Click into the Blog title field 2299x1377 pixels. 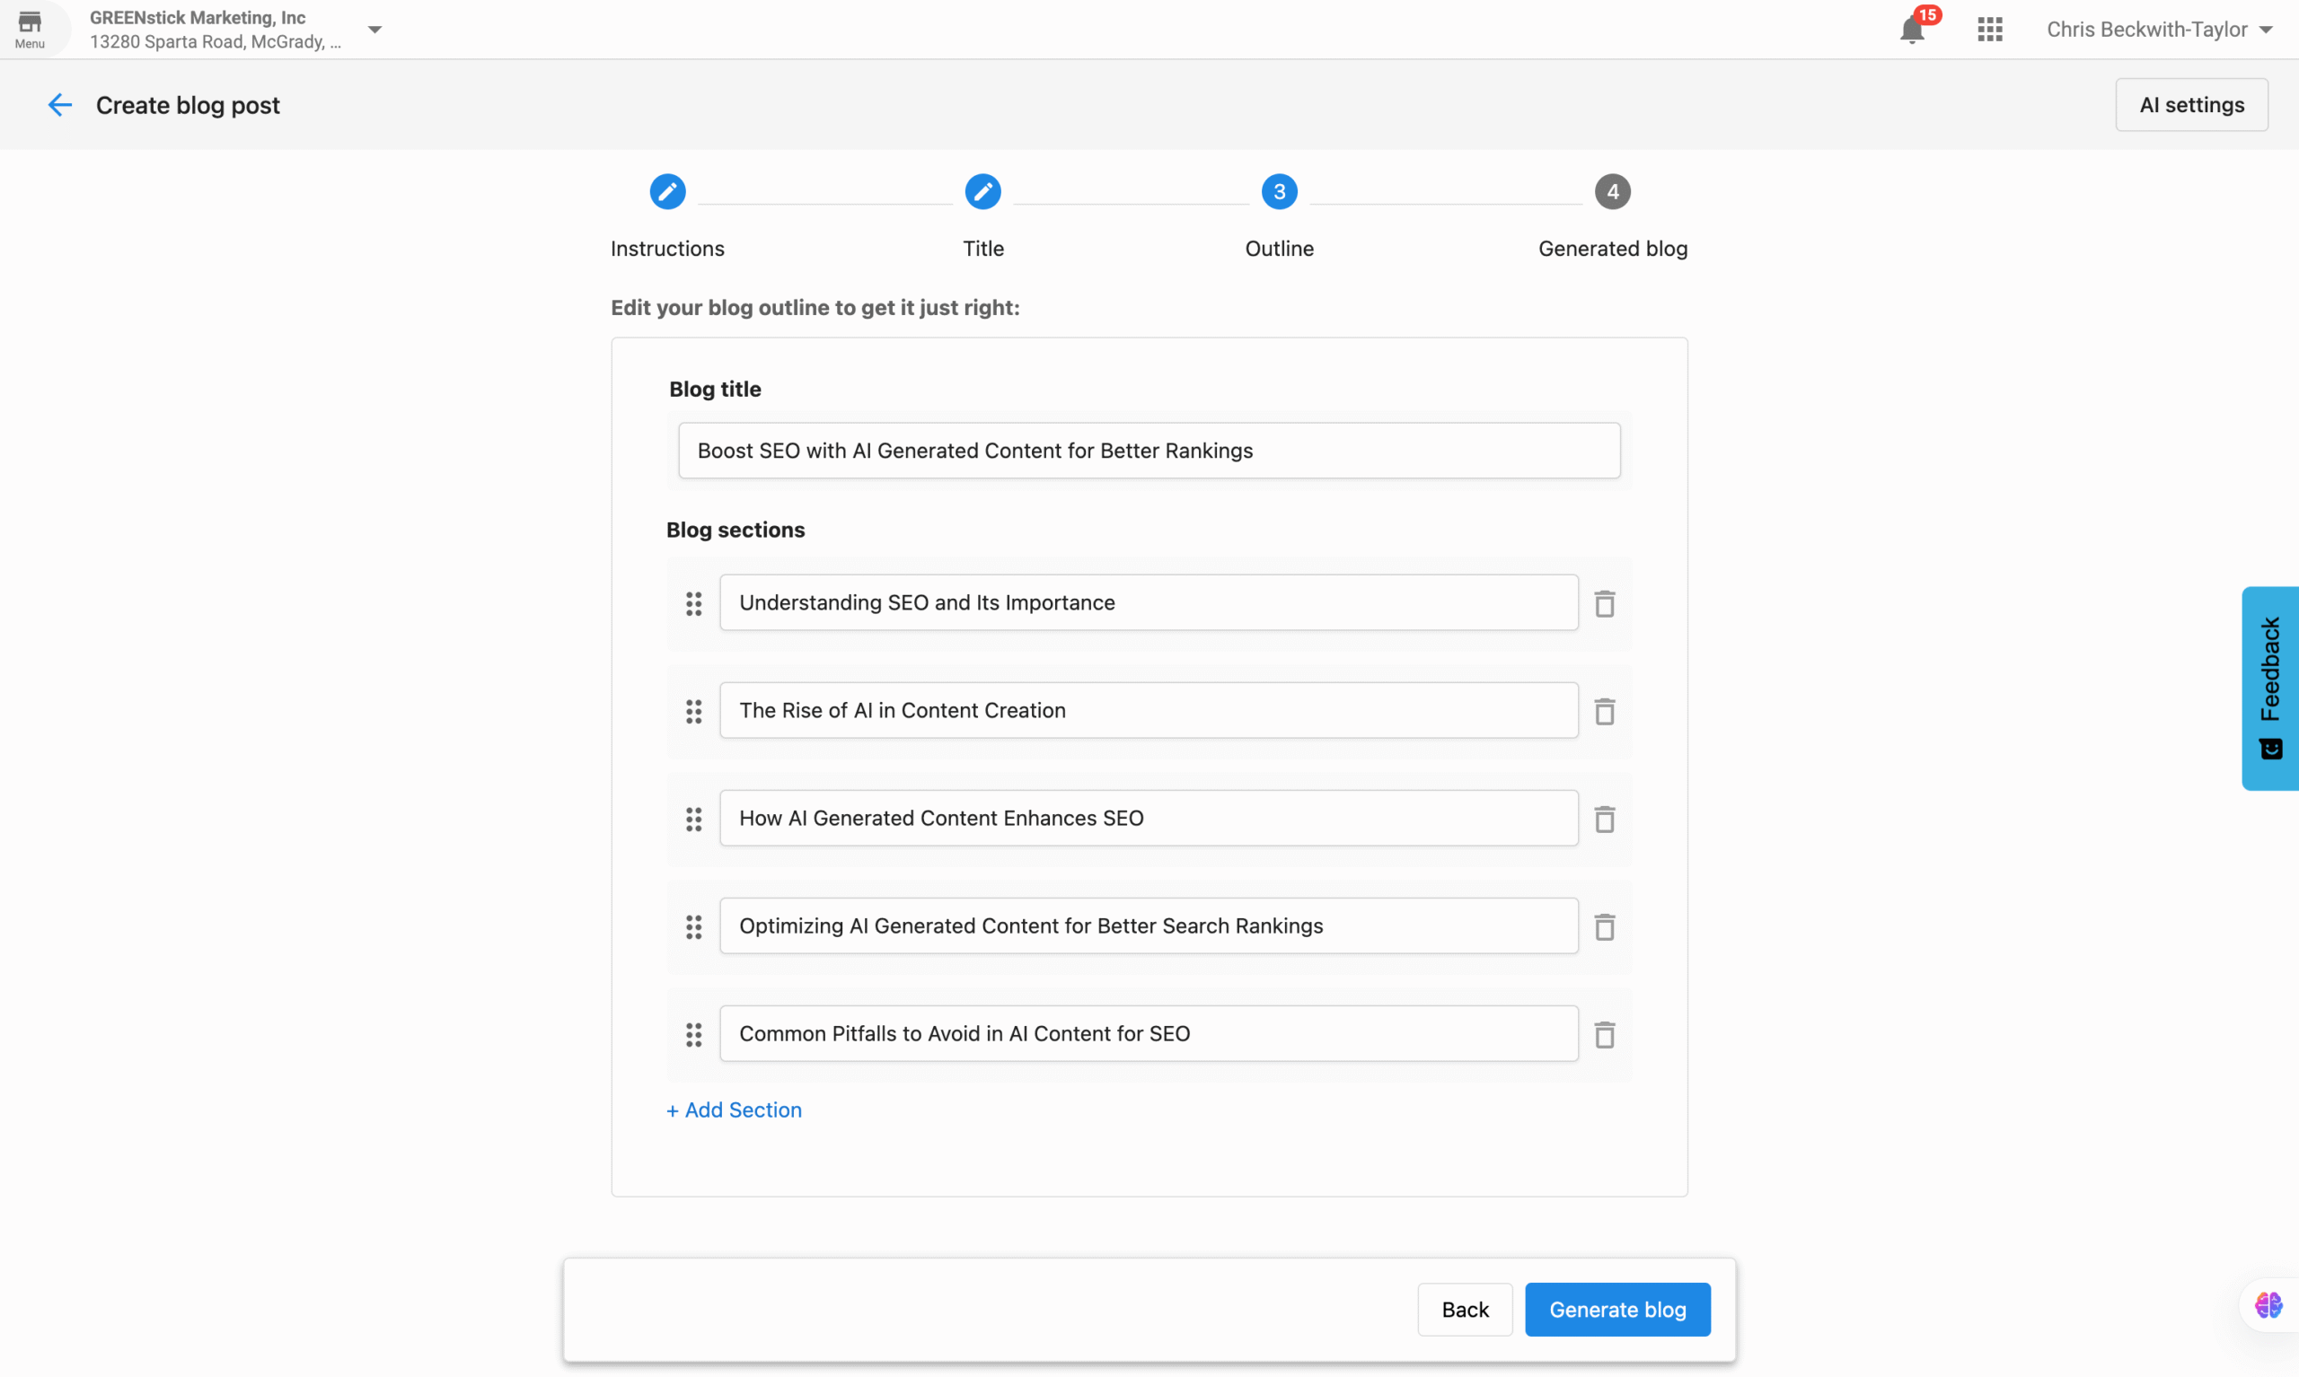coord(1148,451)
